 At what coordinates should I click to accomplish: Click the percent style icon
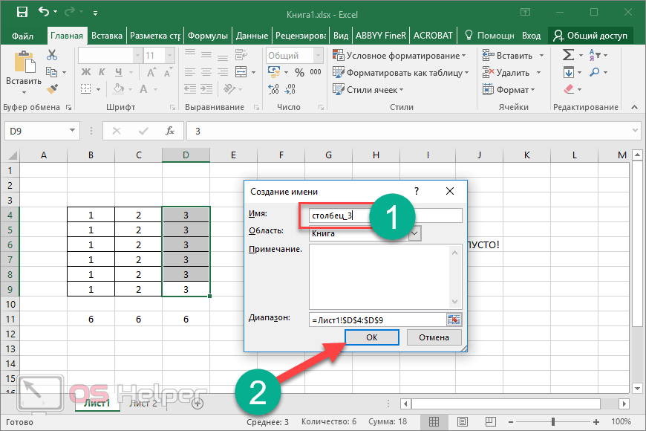(x=299, y=73)
